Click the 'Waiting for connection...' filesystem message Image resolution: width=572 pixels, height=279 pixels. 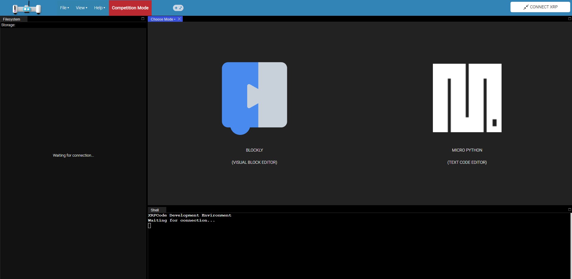pyautogui.click(x=73, y=155)
